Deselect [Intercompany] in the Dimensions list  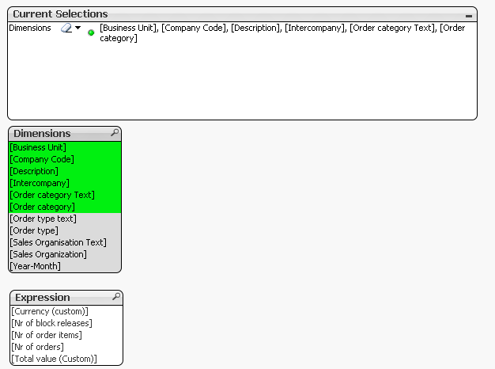(65, 183)
